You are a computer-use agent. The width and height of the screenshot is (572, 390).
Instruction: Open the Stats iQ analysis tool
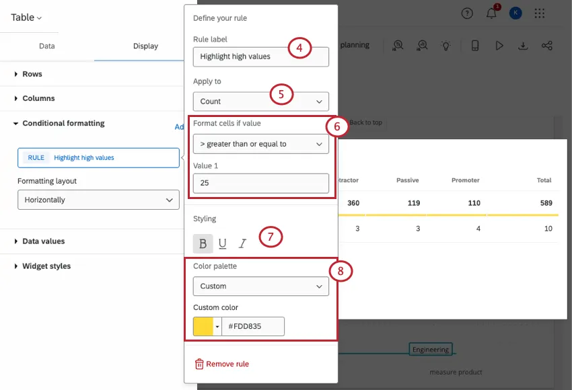423,45
